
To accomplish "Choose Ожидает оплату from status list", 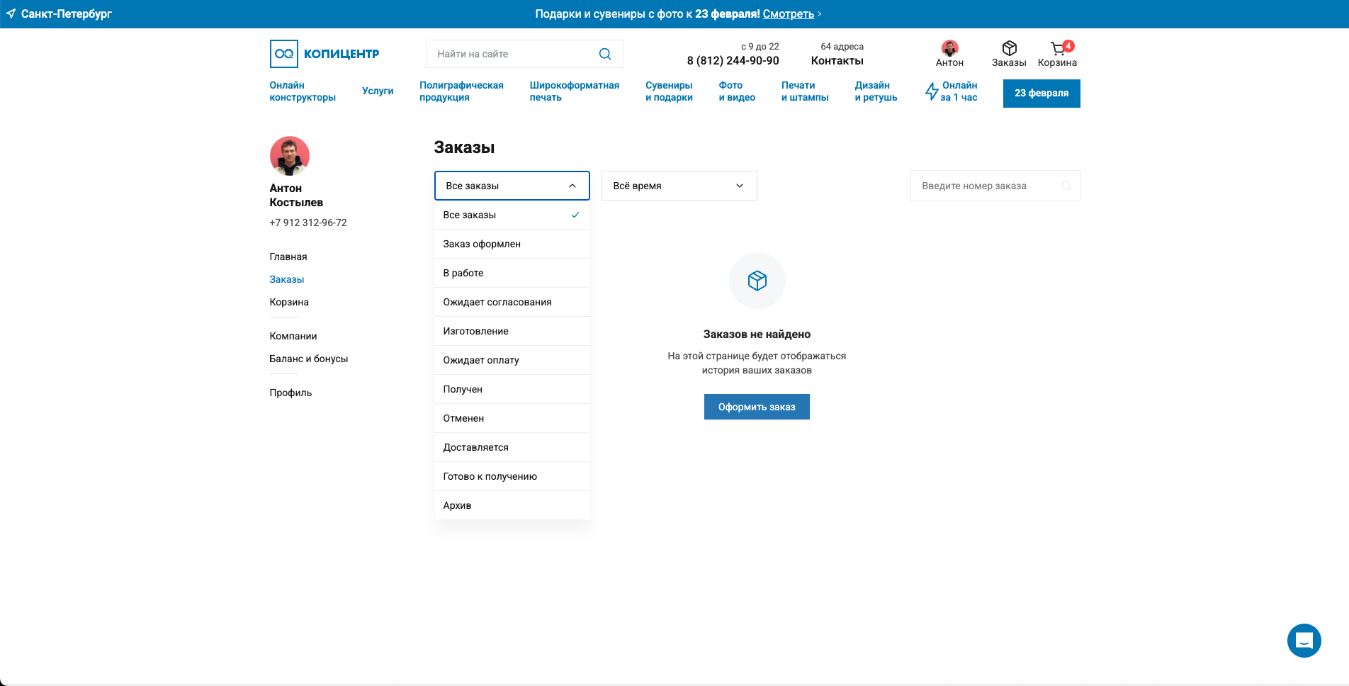I will [481, 360].
